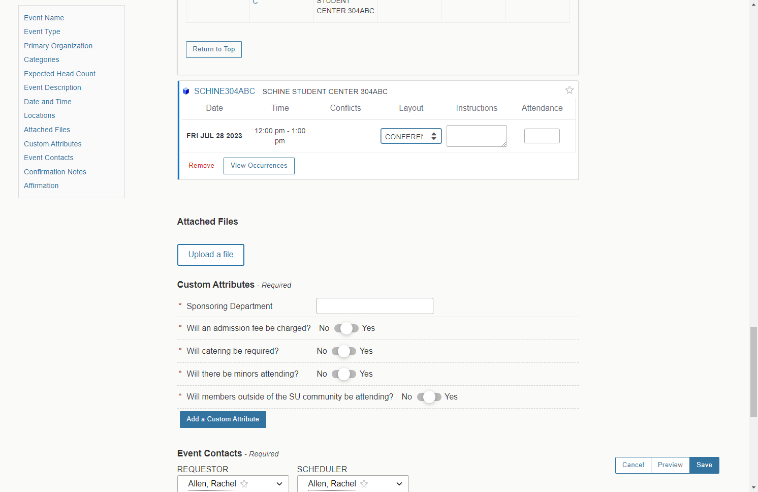Navigate to Locations section
758x492 pixels.
[x=40, y=115]
